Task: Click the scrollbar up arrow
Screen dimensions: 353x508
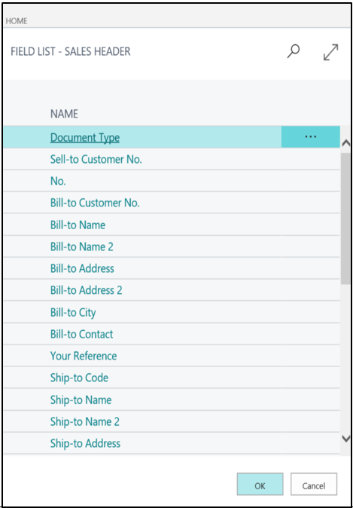Action: click(346, 142)
